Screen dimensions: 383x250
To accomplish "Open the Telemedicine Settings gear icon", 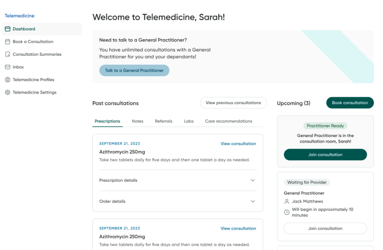I will pos(7,92).
